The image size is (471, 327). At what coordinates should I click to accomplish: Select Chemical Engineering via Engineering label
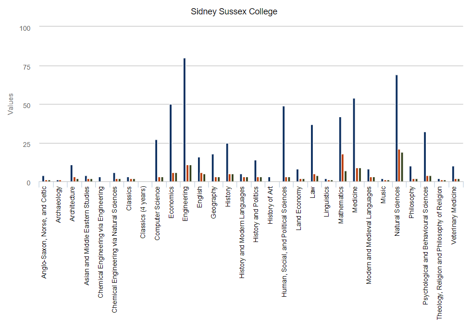pyautogui.click(x=100, y=242)
